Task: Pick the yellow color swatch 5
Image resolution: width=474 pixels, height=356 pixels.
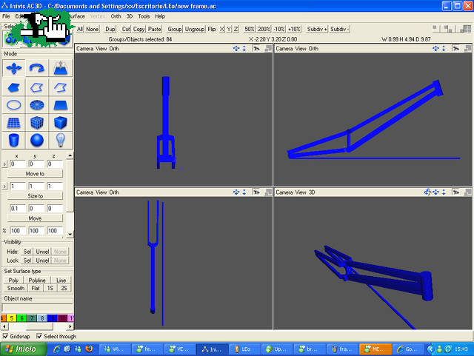Action: point(13,318)
